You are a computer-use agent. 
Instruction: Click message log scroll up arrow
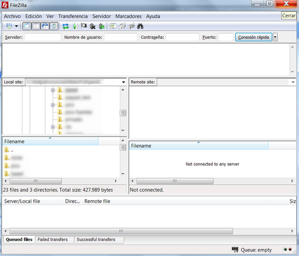click(293, 47)
